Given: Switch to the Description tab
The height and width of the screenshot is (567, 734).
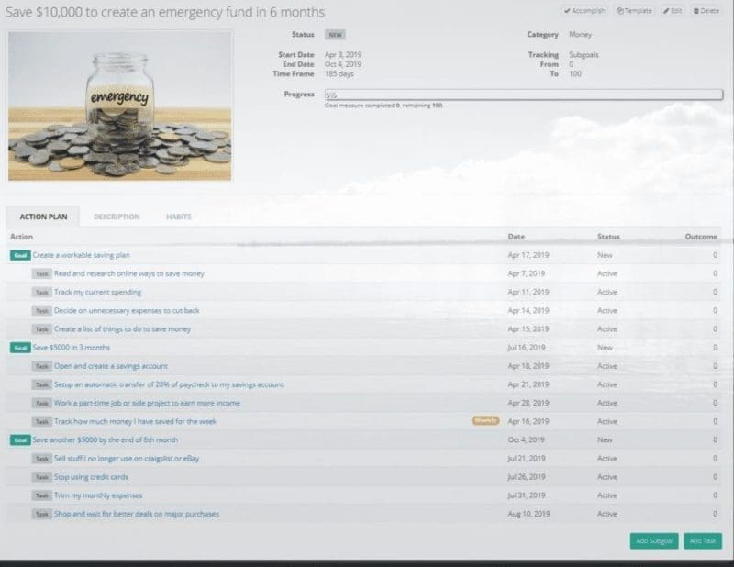Looking at the screenshot, I should [x=117, y=217].
